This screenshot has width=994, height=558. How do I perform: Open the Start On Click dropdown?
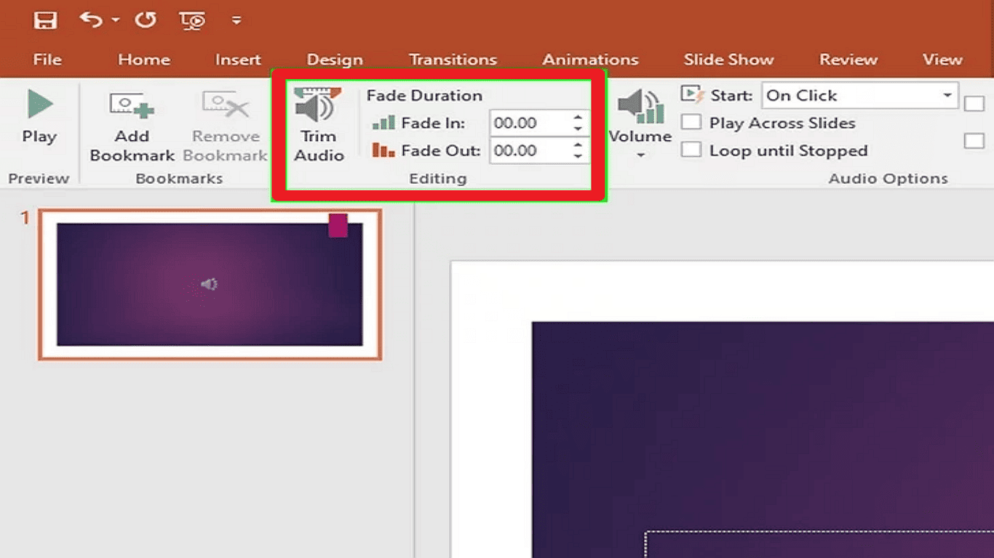pos(947,95)
